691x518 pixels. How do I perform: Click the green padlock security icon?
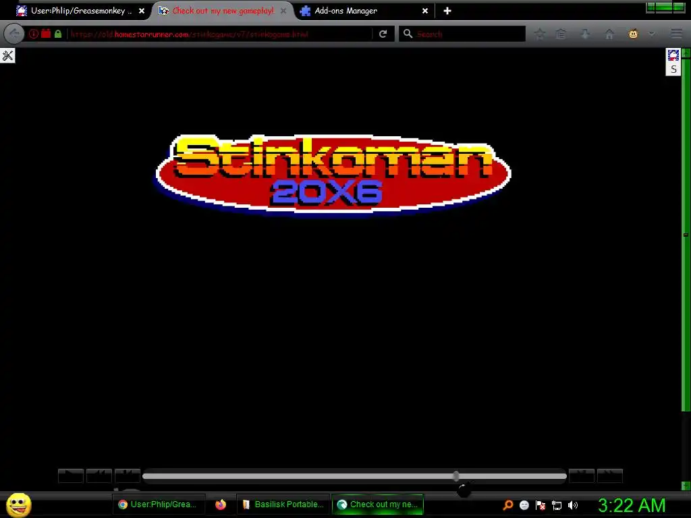[58, 34]
